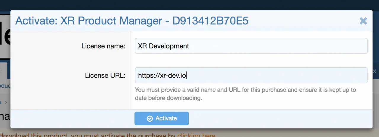Viewport: 379px width, 137px height.
Task: Follow the 'clicking here' activation link
Action: [196, 135]
